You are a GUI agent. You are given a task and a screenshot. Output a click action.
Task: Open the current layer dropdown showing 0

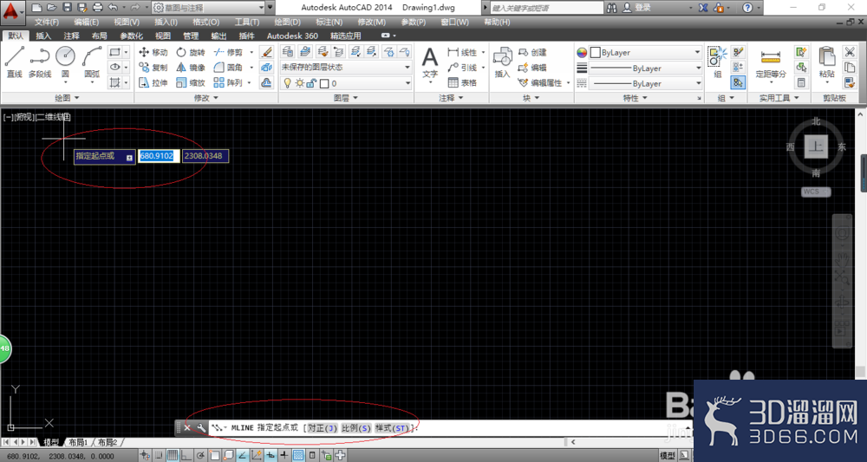click(x=346, y=83)
